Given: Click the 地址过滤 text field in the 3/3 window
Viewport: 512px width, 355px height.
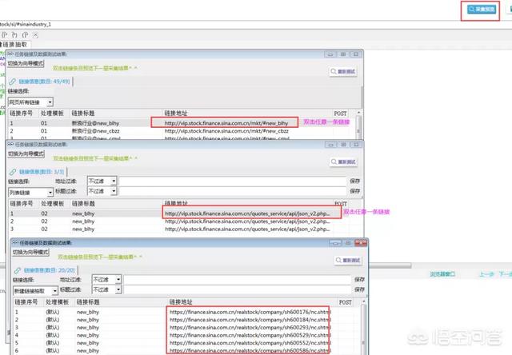Looking at the screenshot, I should pos(232,181).
